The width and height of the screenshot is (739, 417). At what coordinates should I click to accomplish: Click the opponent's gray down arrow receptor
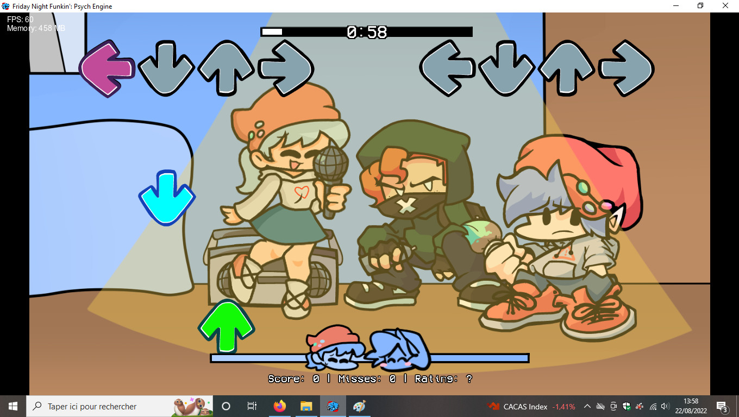tap(166, 68)
